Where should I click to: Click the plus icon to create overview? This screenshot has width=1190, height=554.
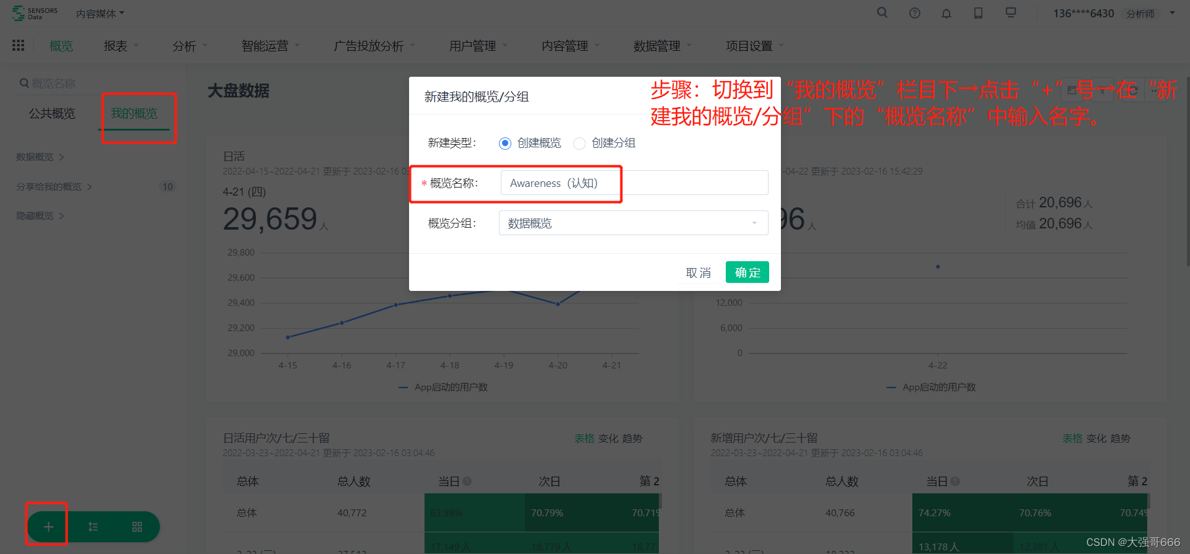coord(48,527)
